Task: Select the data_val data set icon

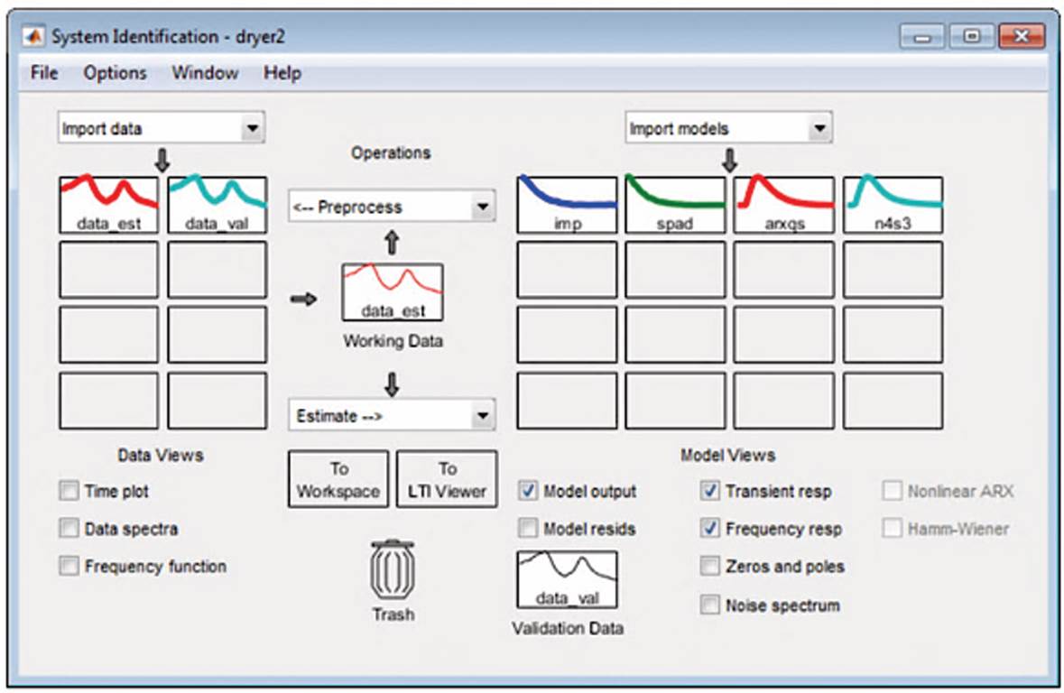Action: coord(217,205)
